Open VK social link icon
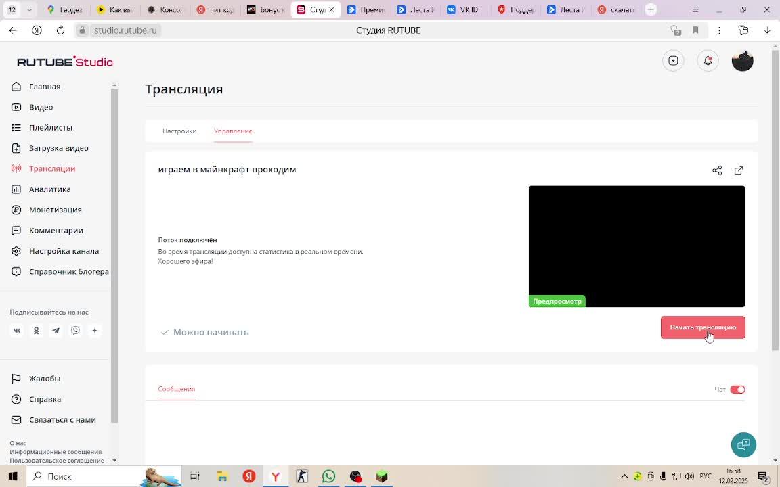The height and width of the screenshot is (487, 780). 17,331
